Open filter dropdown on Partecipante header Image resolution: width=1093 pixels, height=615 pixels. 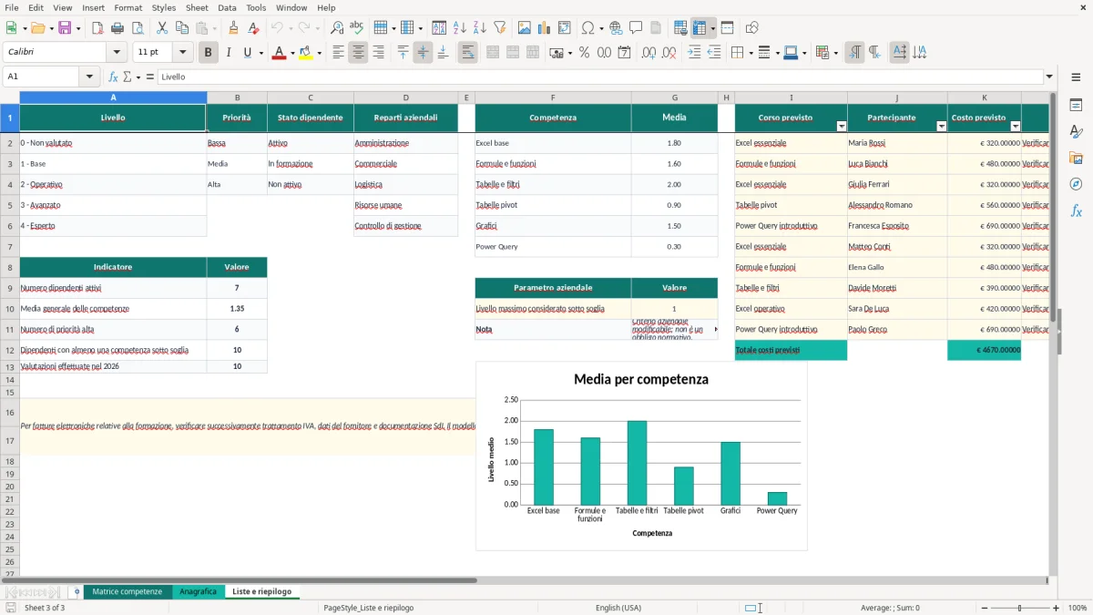point(942,127)
